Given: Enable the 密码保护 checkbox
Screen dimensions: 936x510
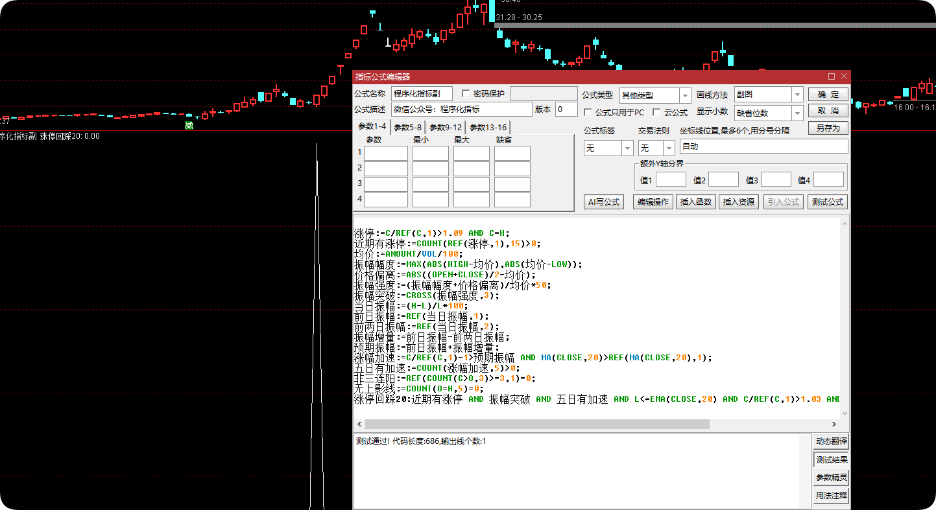Looking at the screenshot, I should [x=466, y=93].
